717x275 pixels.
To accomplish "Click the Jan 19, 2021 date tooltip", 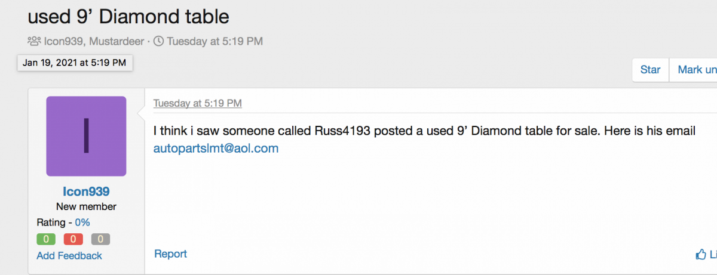I will pos(75,62).
